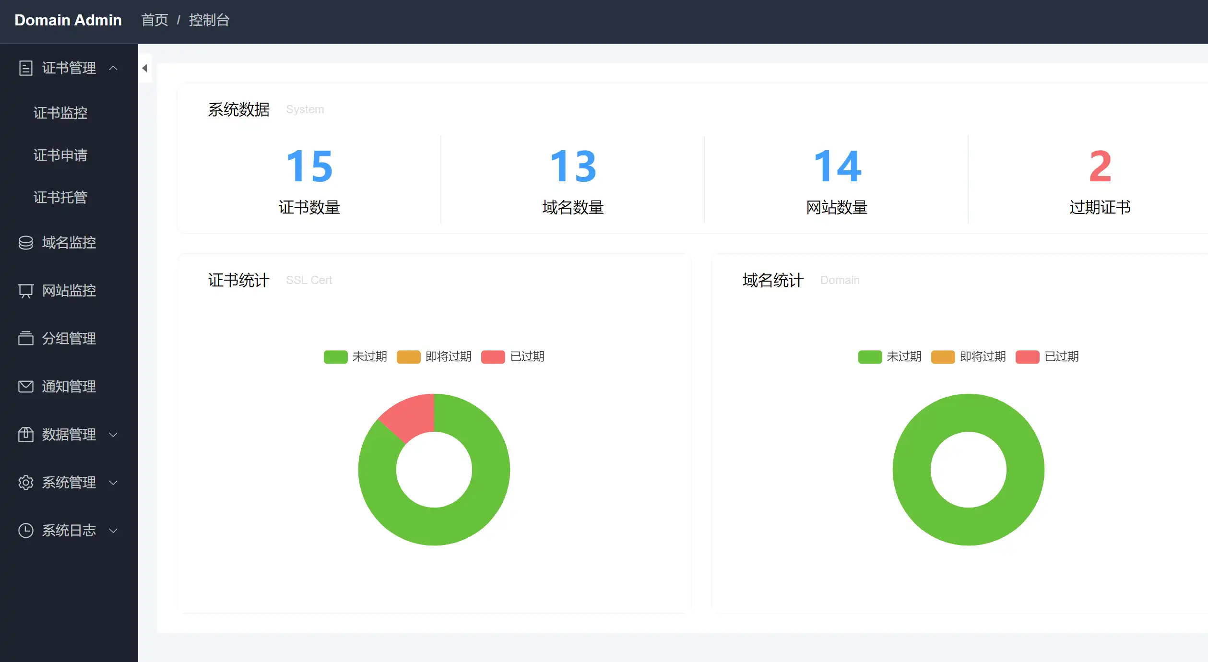Click the 证书数量 count 15
The width and height of the screenshot is (1208, 662).
click(x=309, y=166)
